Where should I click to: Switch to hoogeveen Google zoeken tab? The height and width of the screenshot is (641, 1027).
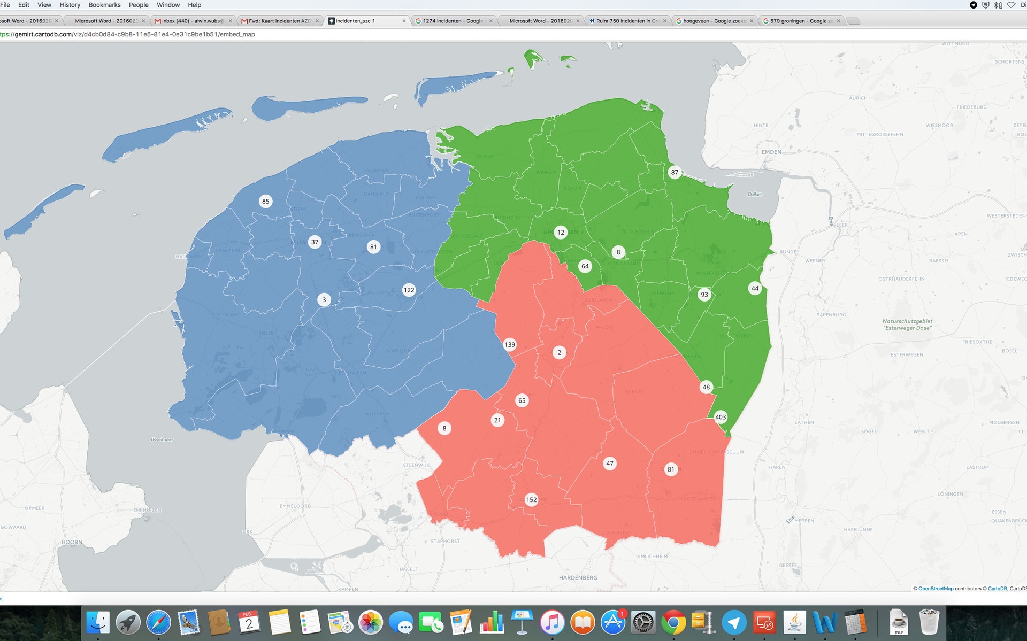[714, 21]
